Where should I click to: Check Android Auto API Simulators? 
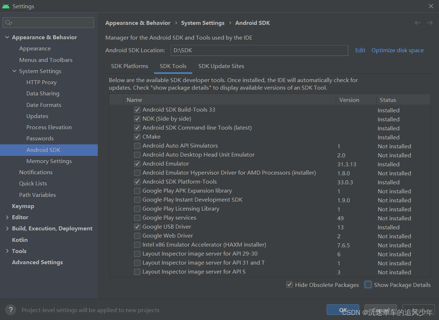coord(137,146)
